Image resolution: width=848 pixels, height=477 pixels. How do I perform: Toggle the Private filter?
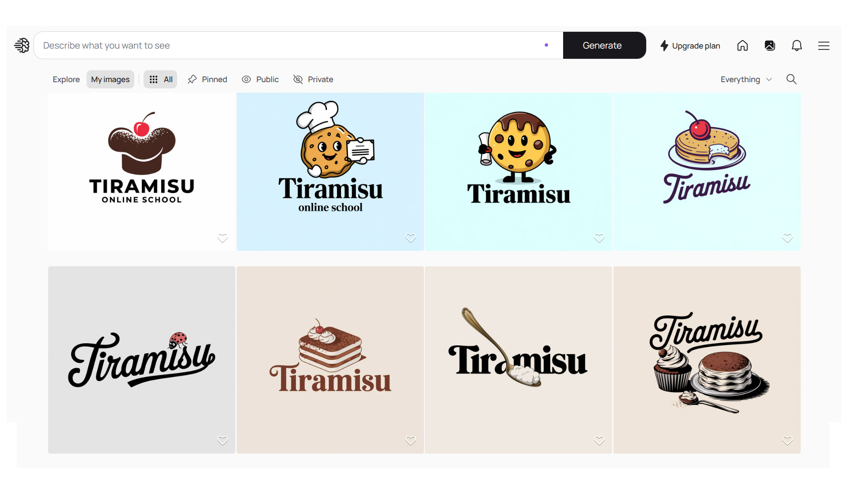[313, 79]
